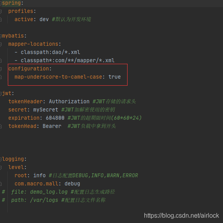223x223 pixels.
Task: Click the 'debug' log level value
Action: (72, 183)
